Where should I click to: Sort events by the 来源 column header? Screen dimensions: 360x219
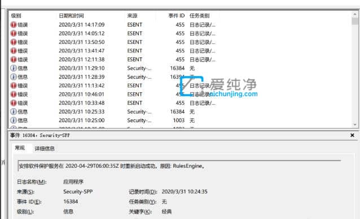coord(132,16)
